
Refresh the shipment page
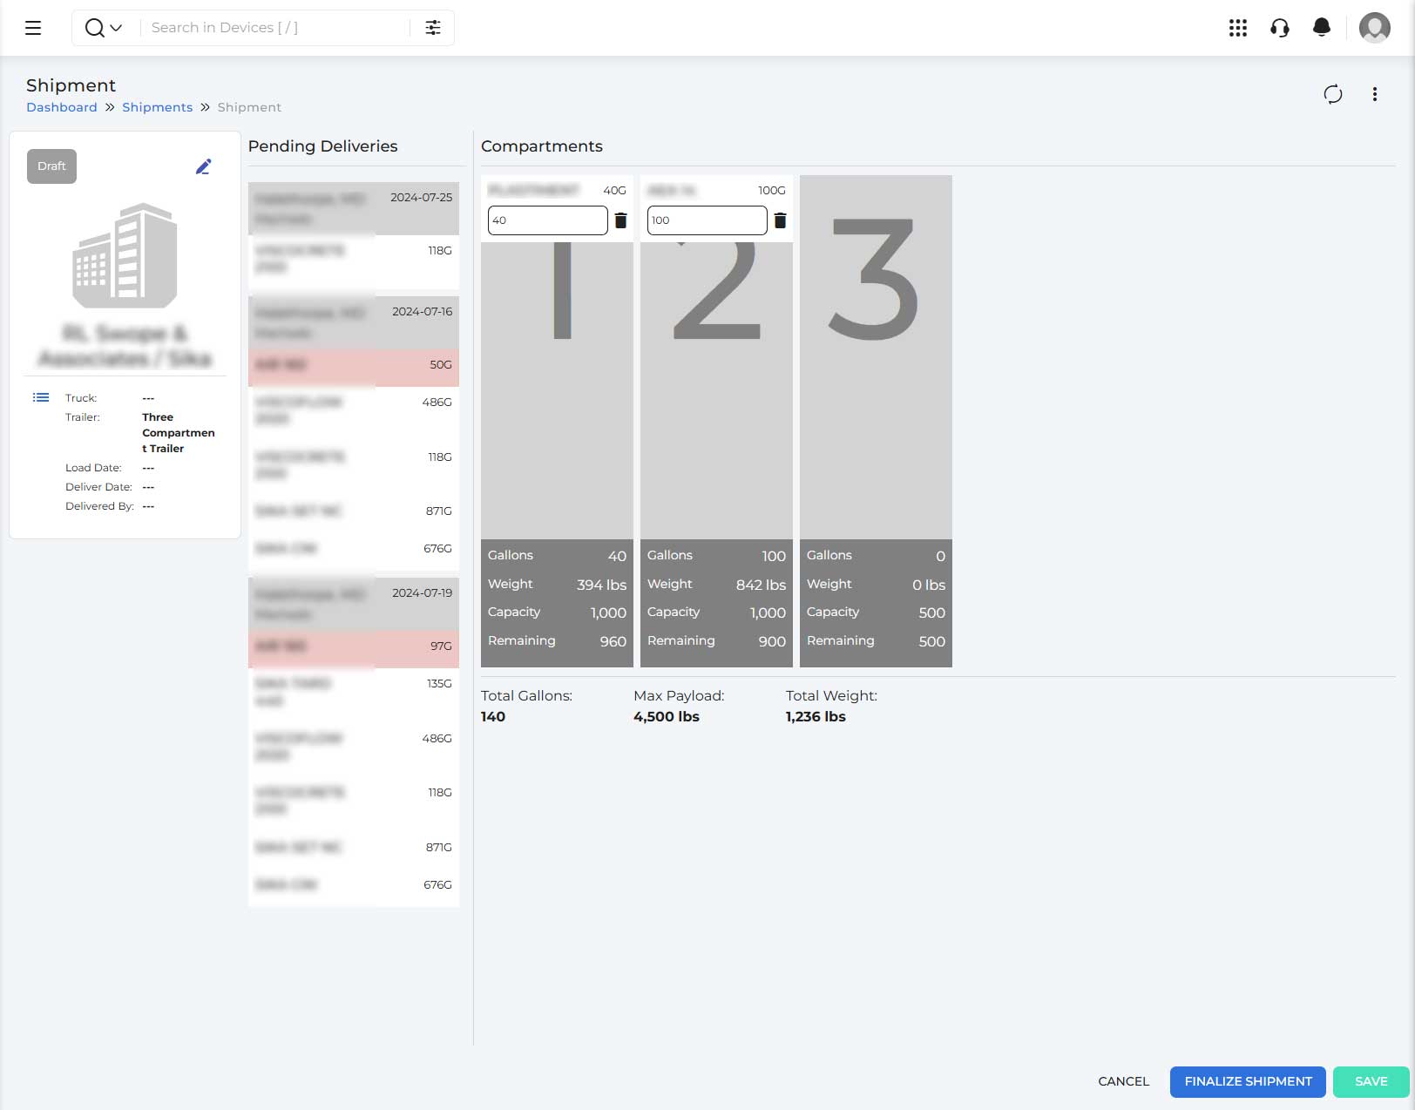pos(1333,94)
